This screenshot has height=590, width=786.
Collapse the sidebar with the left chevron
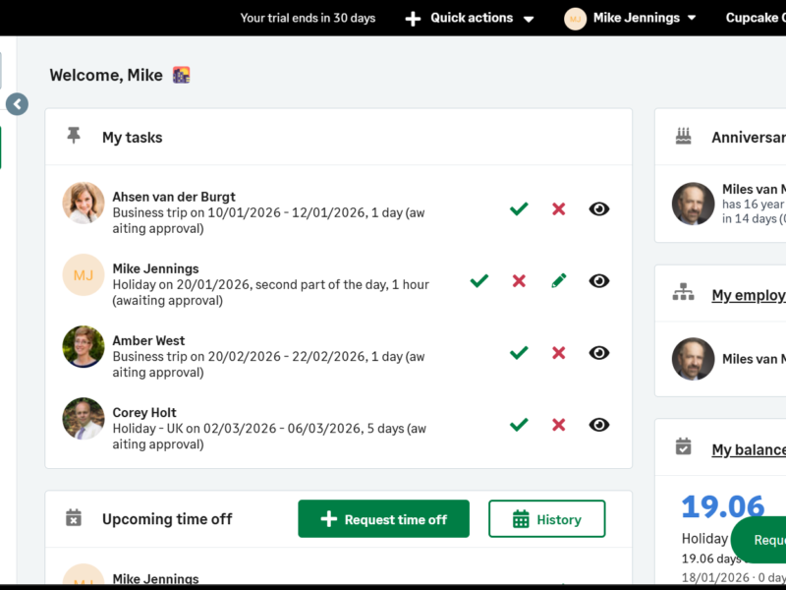point(17,104)
